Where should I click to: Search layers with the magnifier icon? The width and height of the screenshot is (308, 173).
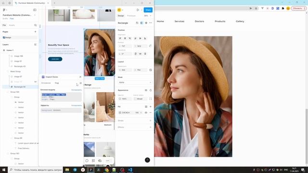click(x=35, y=25)
